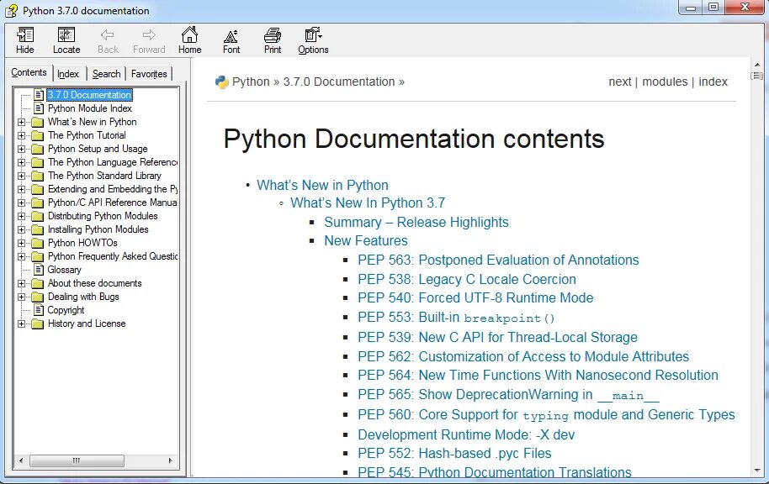Open PEP 540 Forced UTF-8 Runtime Mode link
Viewport: 769px width, 484px height.
(475, 297)
